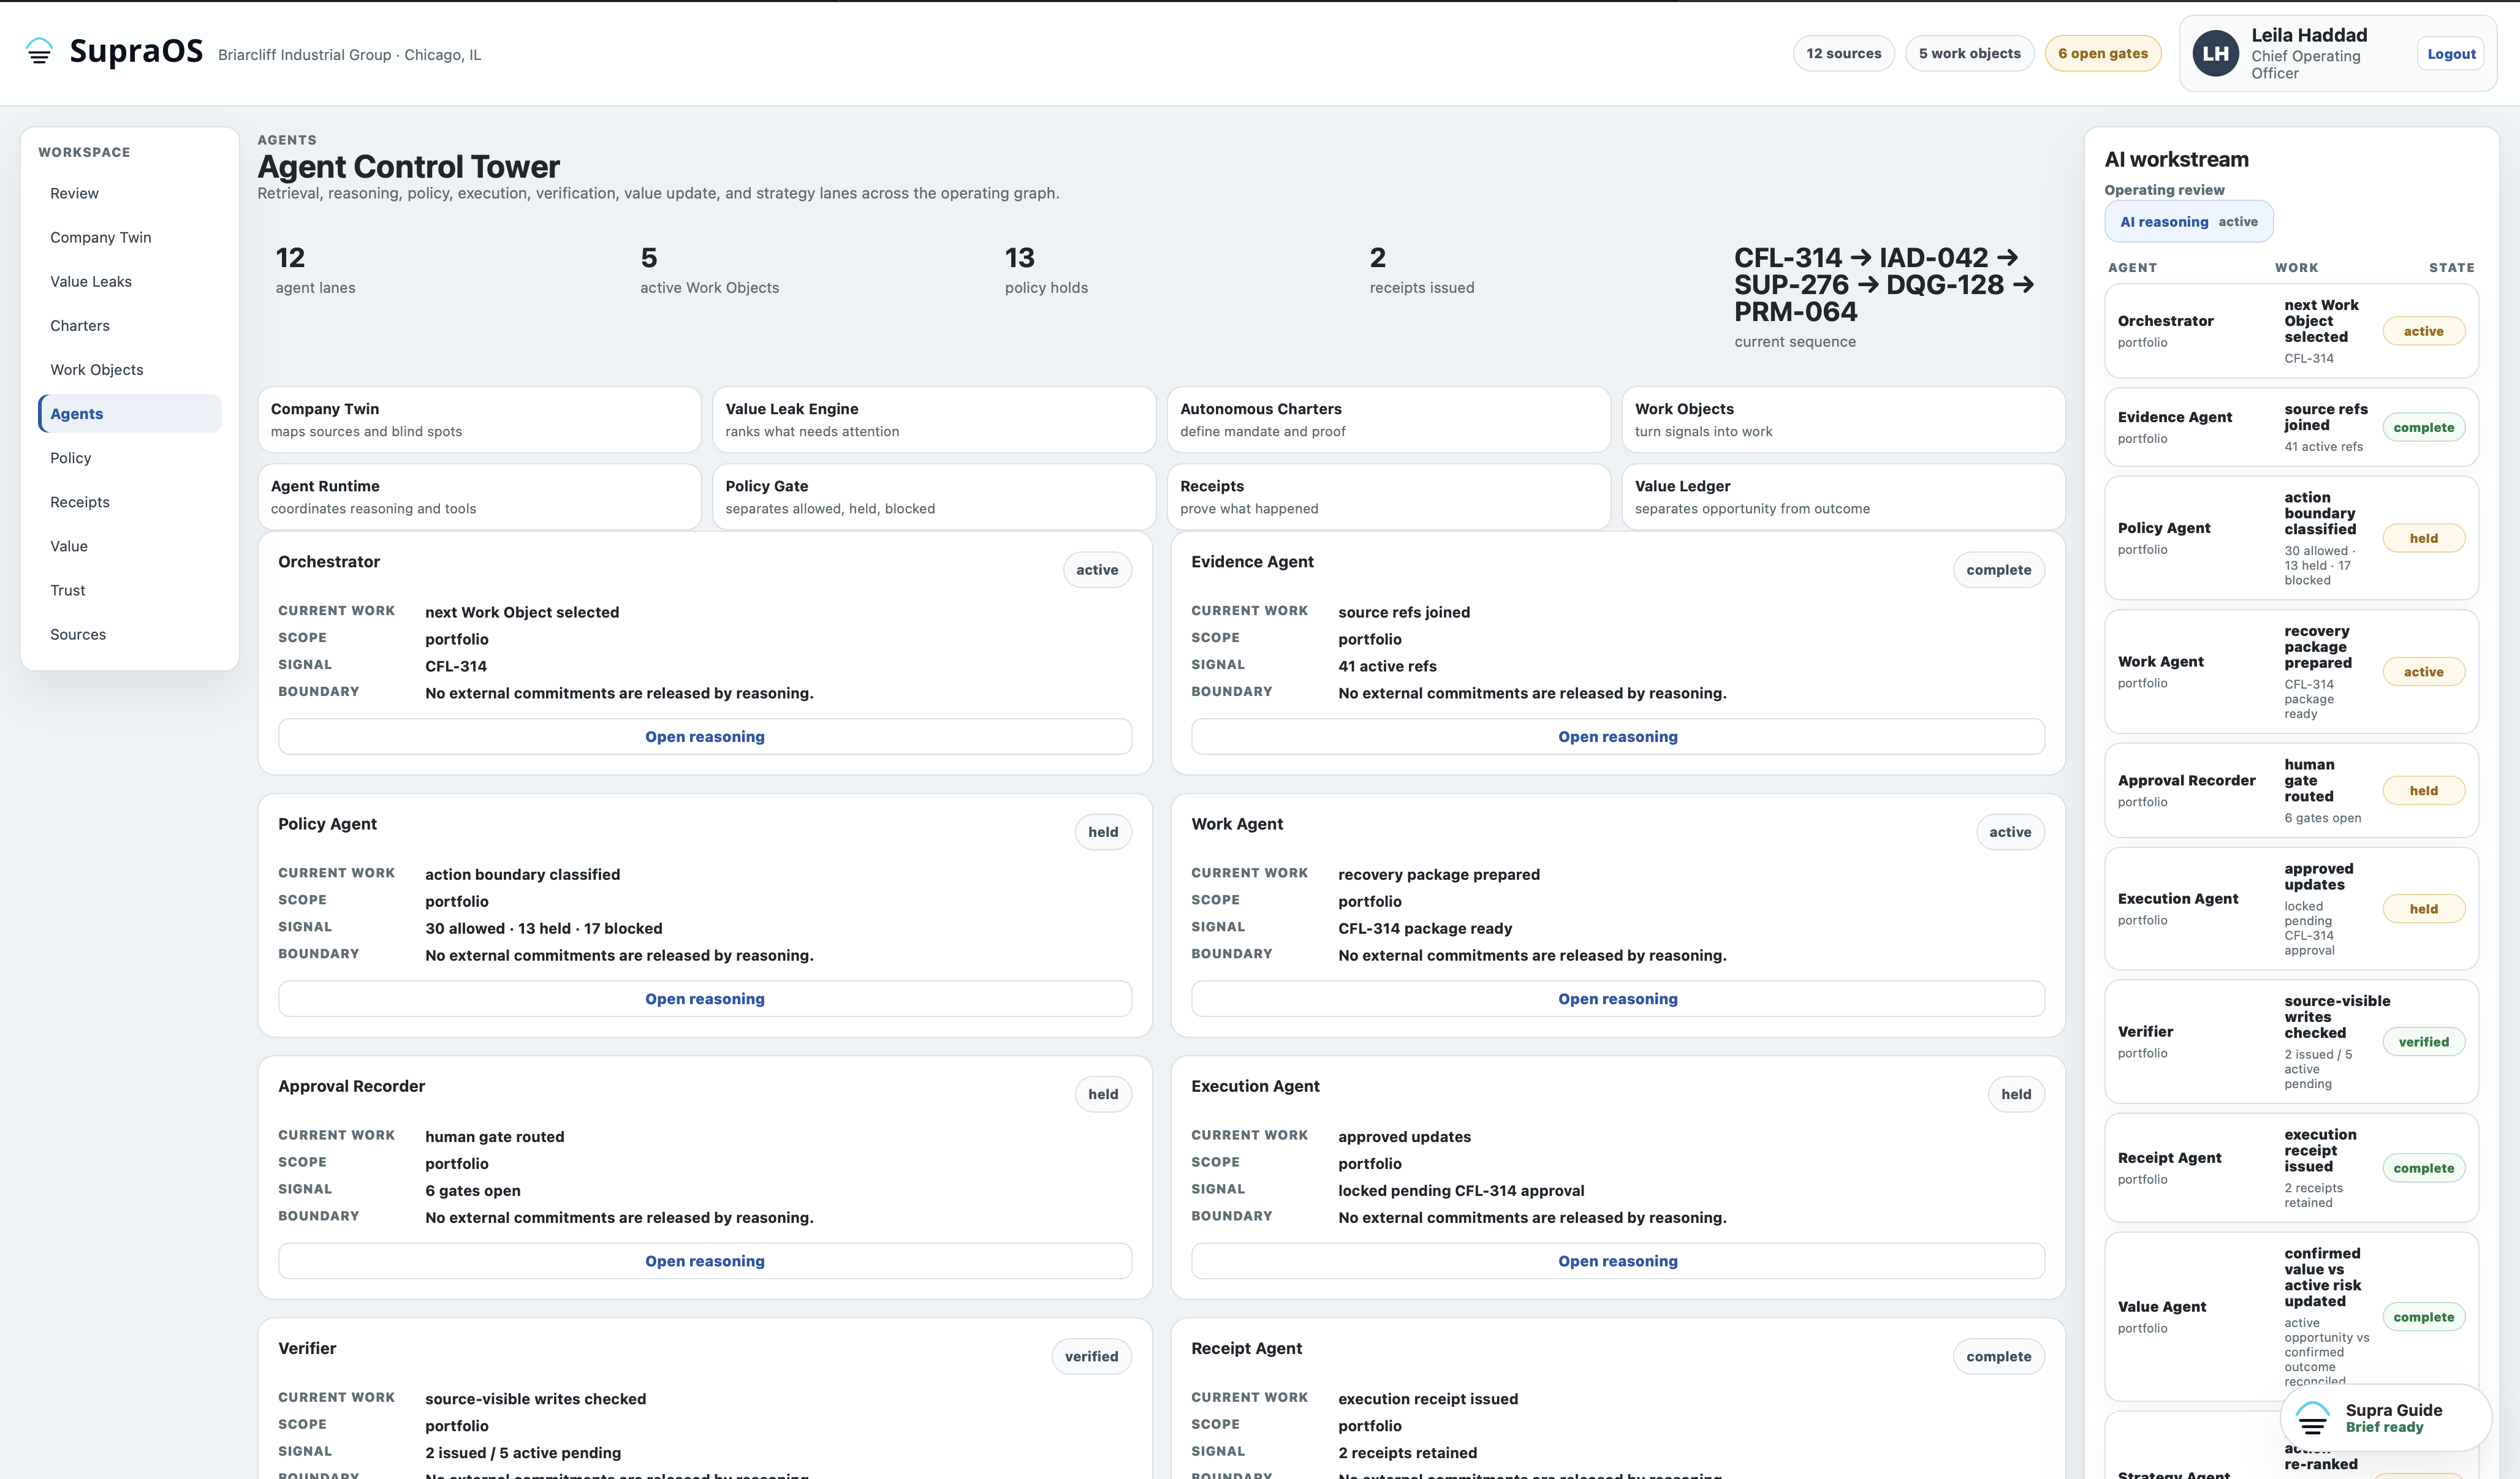This screenshot has width=2520, height=1479.
Task: Click the Evidence Agent card's complete badge
Action: (x=1998, y=569)
